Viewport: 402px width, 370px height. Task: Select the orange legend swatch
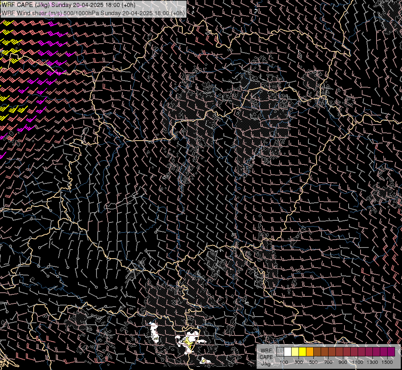310,351
